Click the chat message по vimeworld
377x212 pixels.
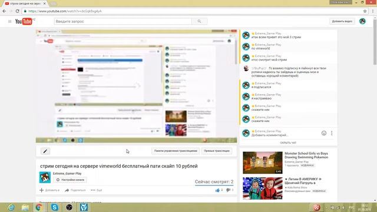click(260, 48)
